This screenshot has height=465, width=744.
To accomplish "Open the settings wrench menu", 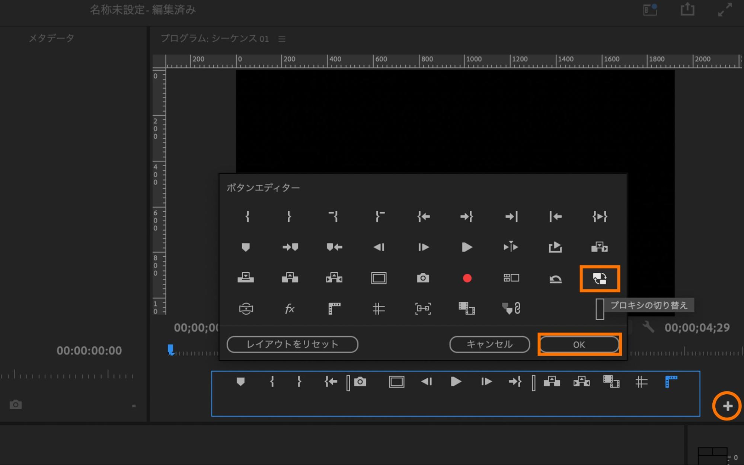I will pos(648,327).
